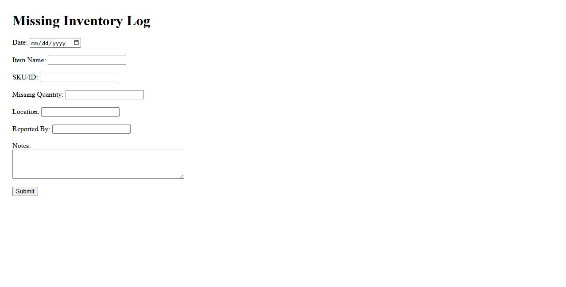Screen dimensions: 566x287
Task: Focus the year segment of the date
Action: (59, 43)
